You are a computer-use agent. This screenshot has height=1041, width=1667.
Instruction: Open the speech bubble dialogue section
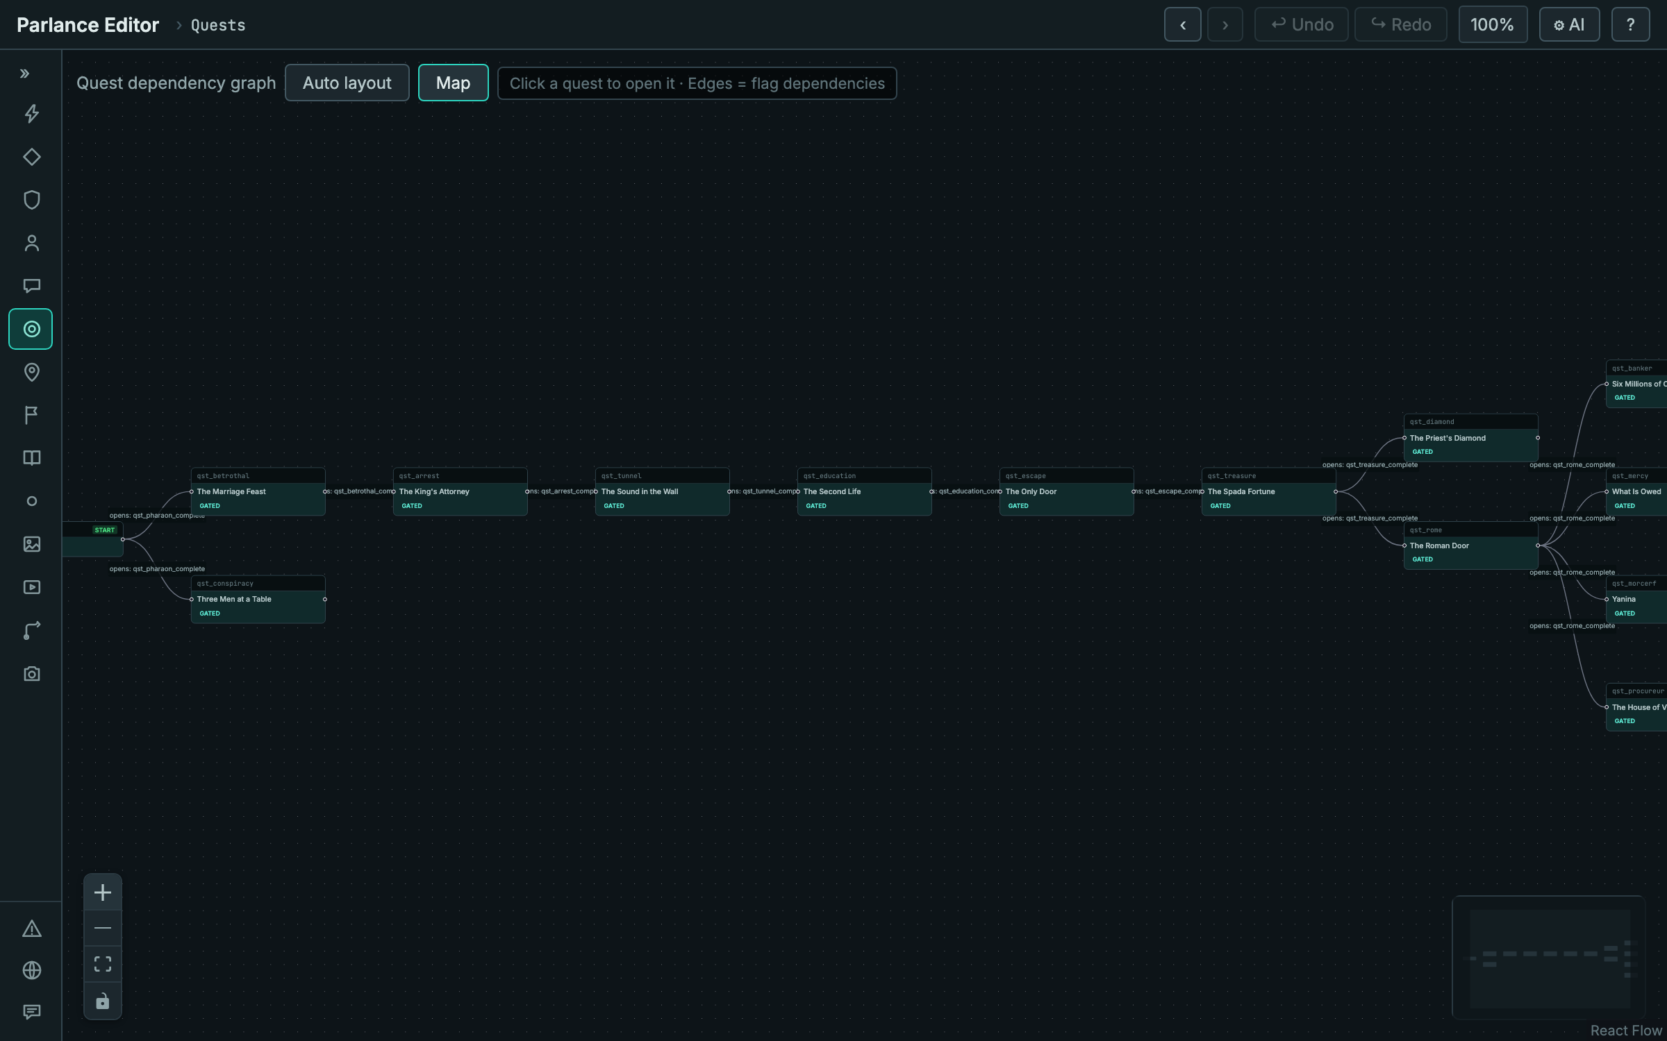(x=31, y=286)
